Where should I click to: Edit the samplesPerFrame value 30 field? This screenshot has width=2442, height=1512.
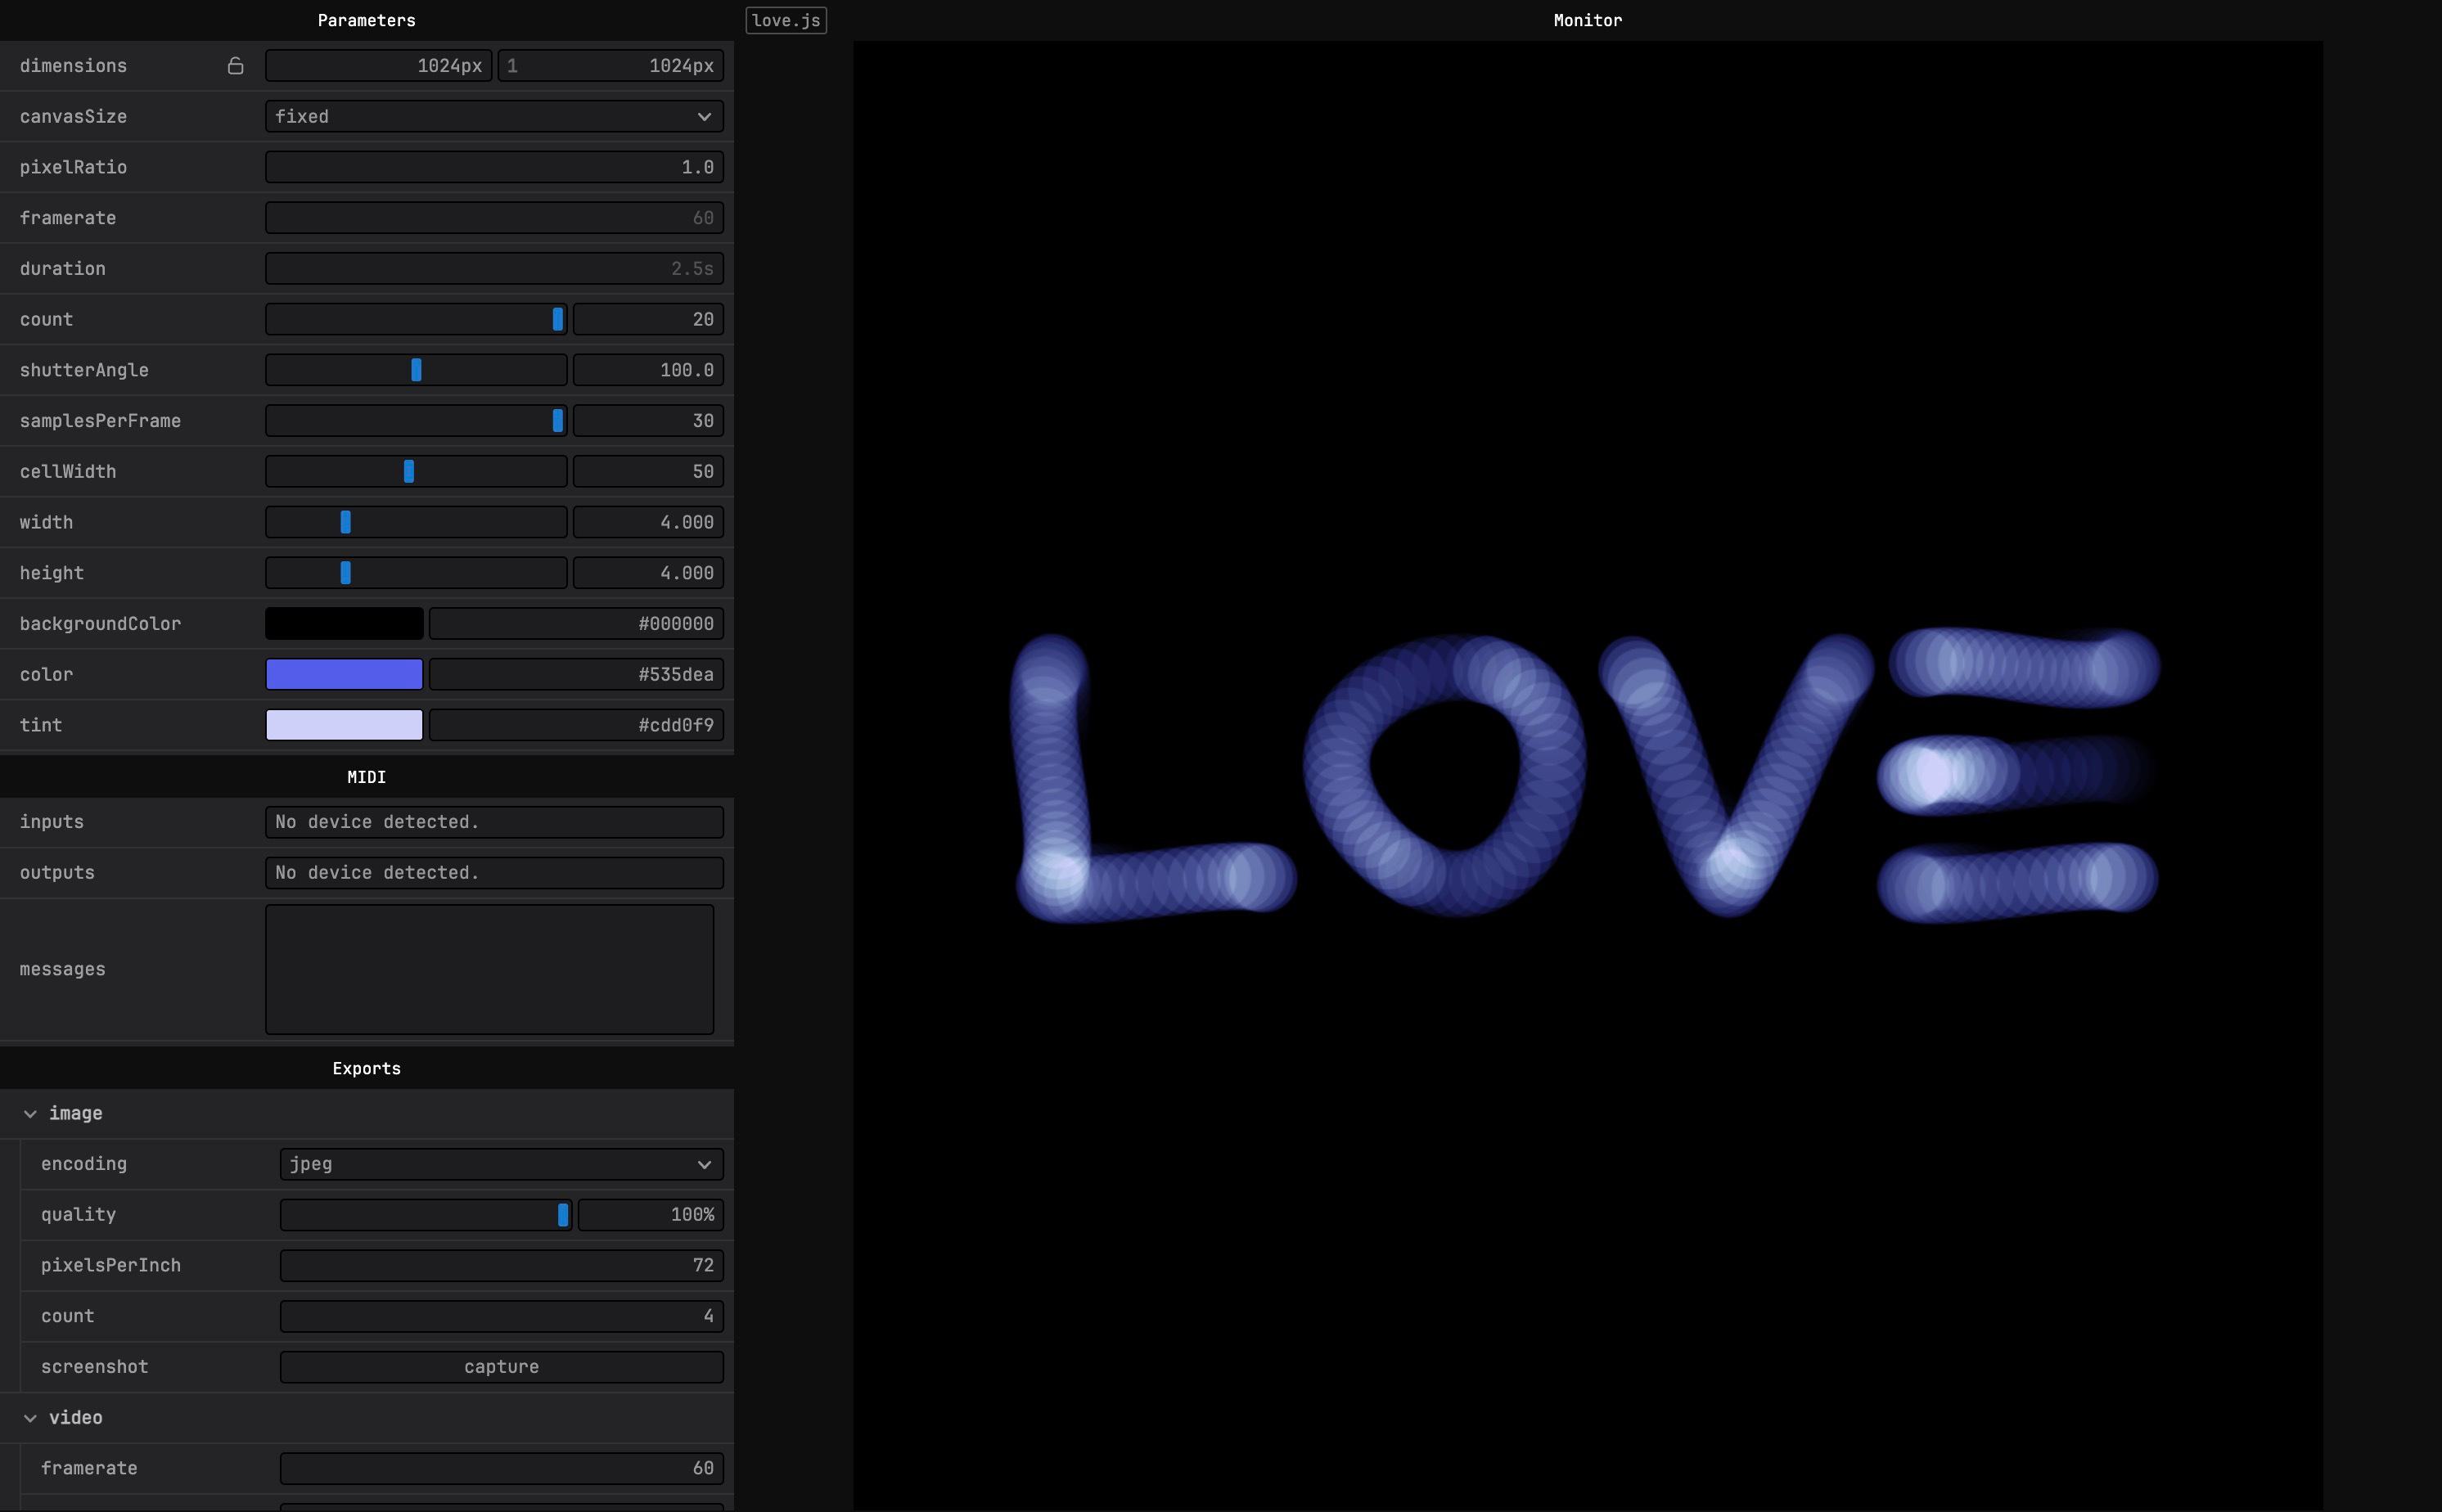tap(648, 421)
